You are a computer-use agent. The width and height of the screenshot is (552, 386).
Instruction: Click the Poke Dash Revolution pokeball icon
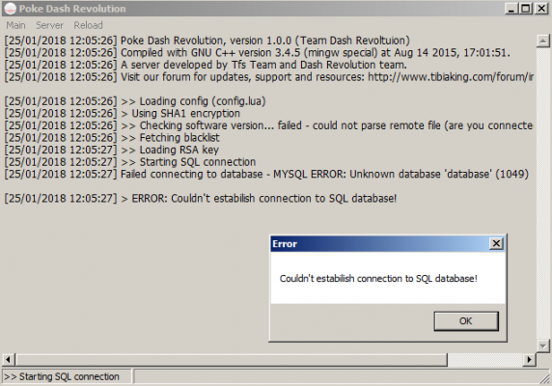[10, 9]
